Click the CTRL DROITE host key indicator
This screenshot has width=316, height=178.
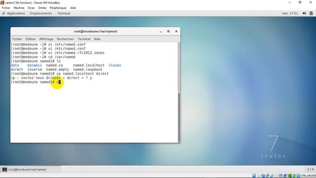[308, 176]
